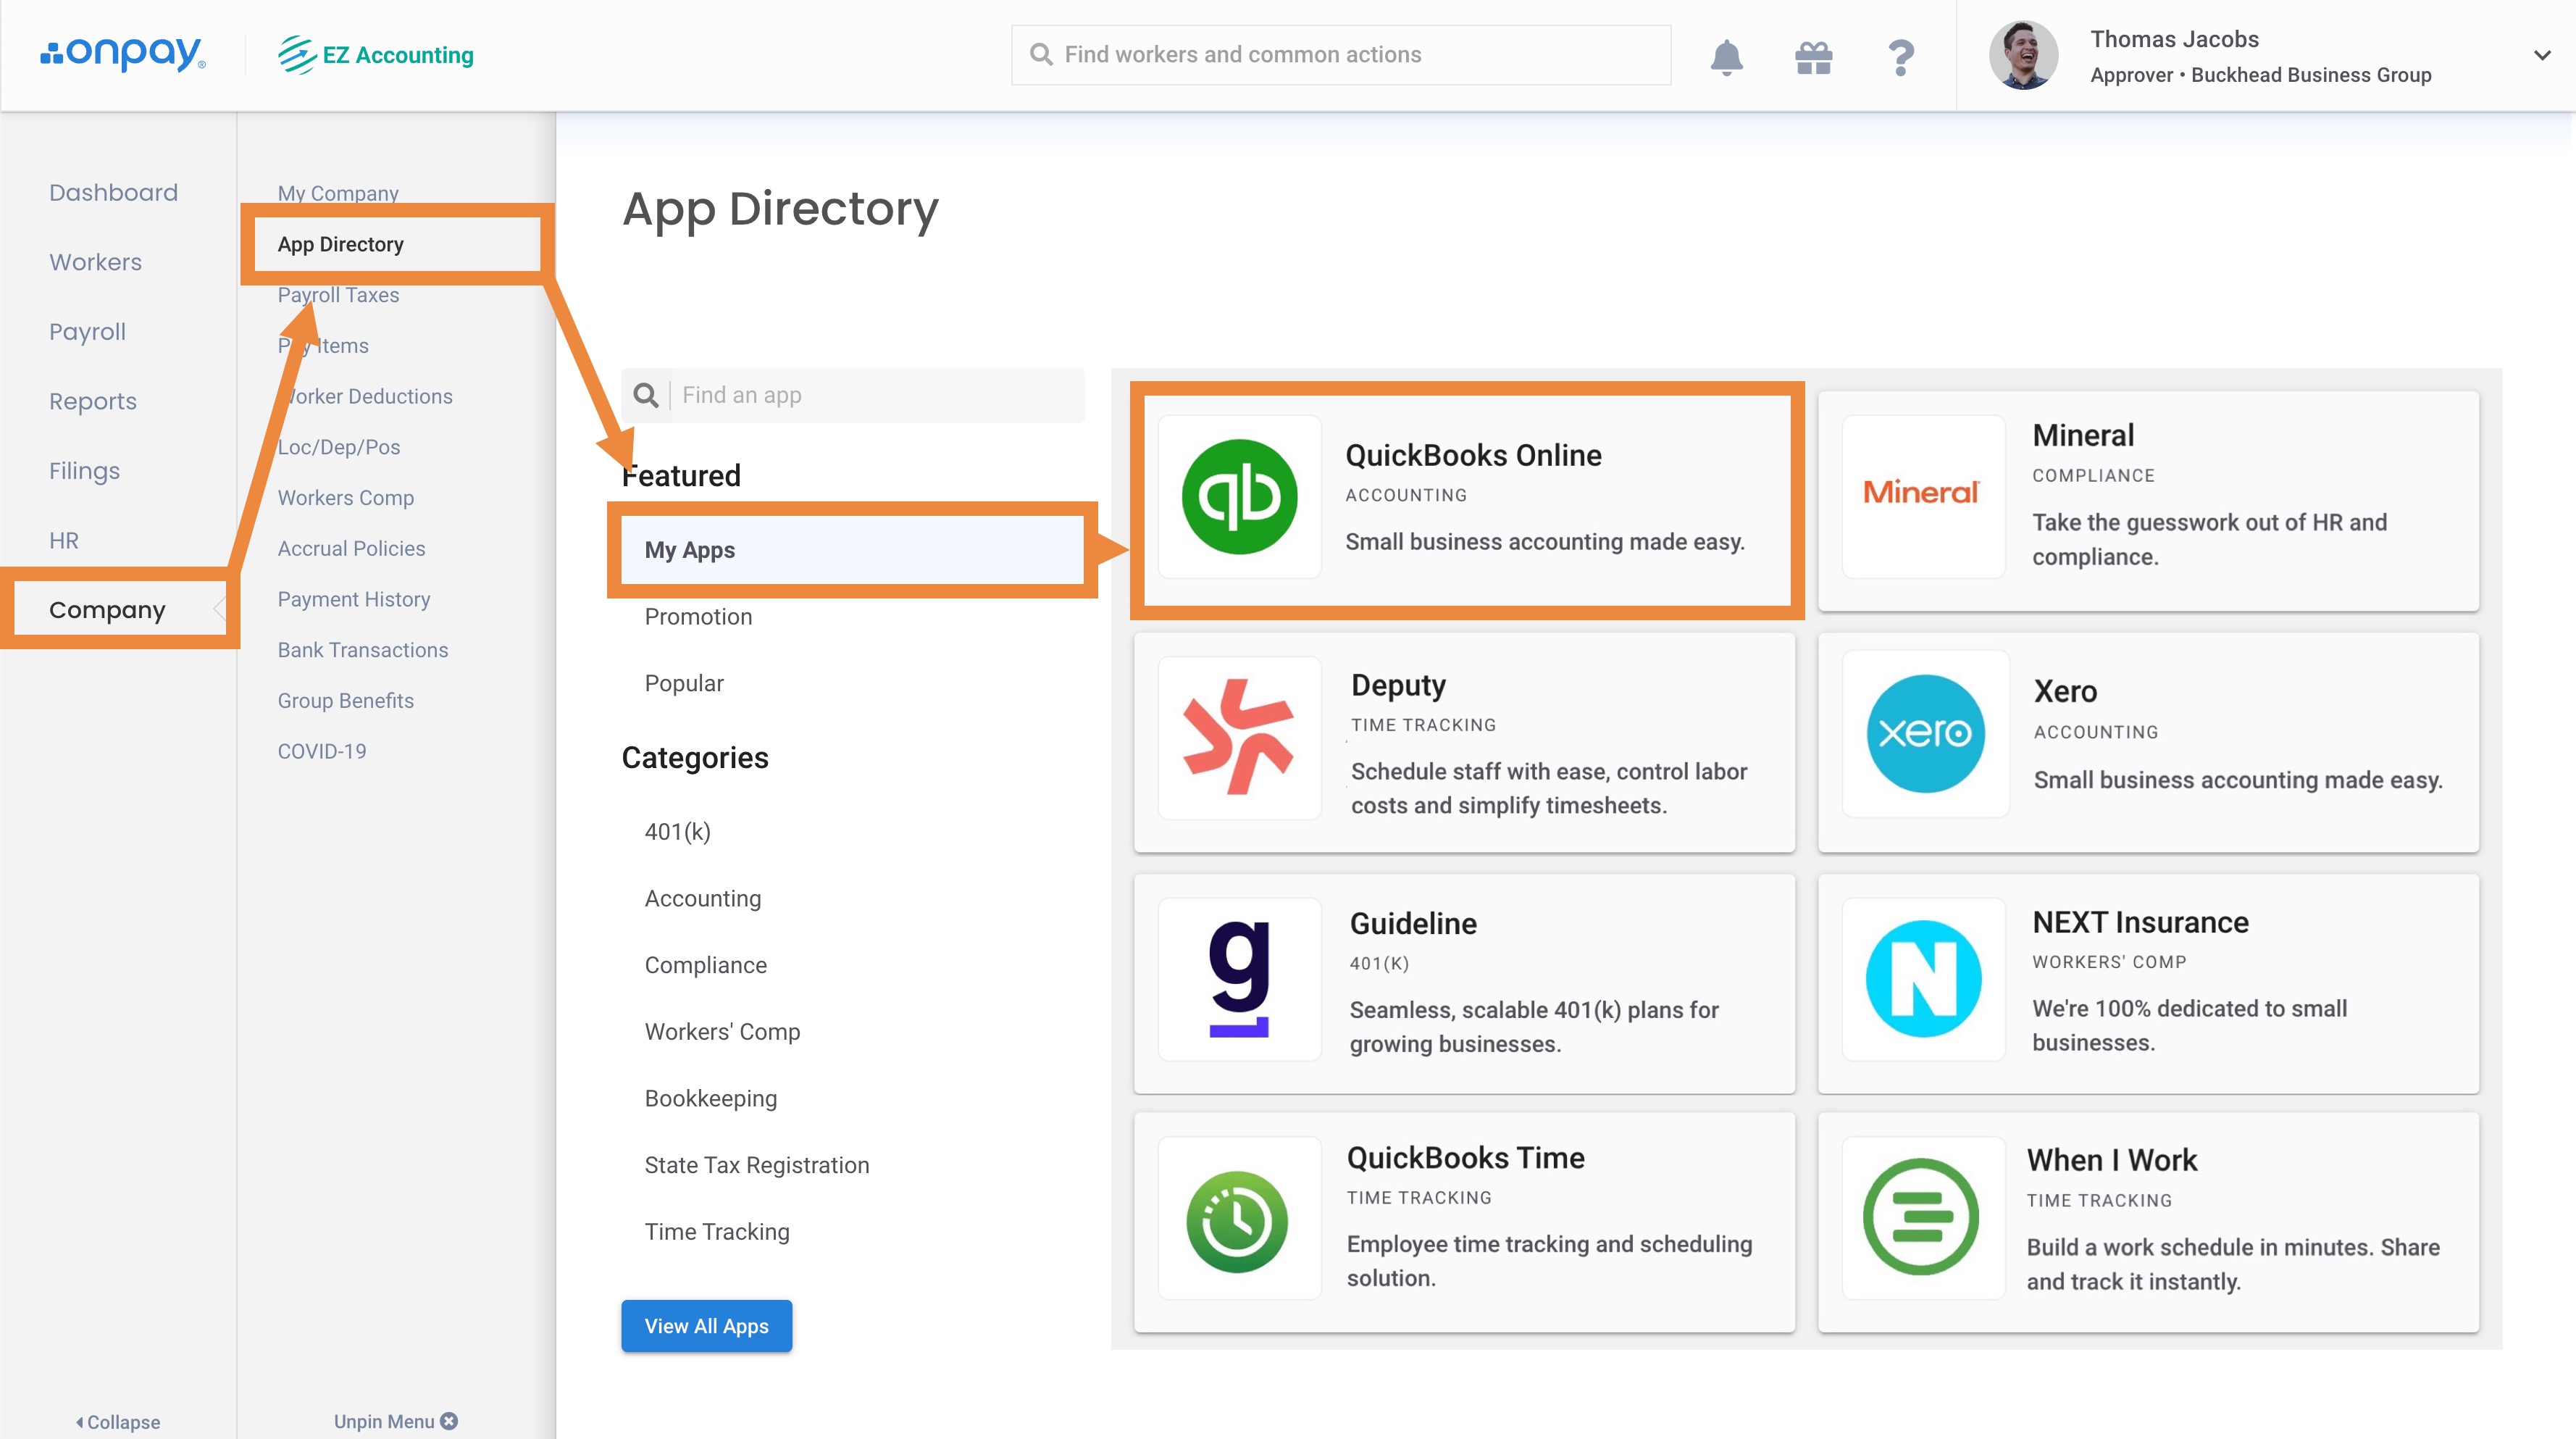Open Payroll Taxes submenu item
The image size is (2576, 1439).
pos(338,295)
